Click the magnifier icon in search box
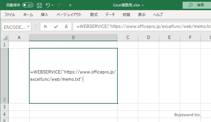 click(190, 5)
